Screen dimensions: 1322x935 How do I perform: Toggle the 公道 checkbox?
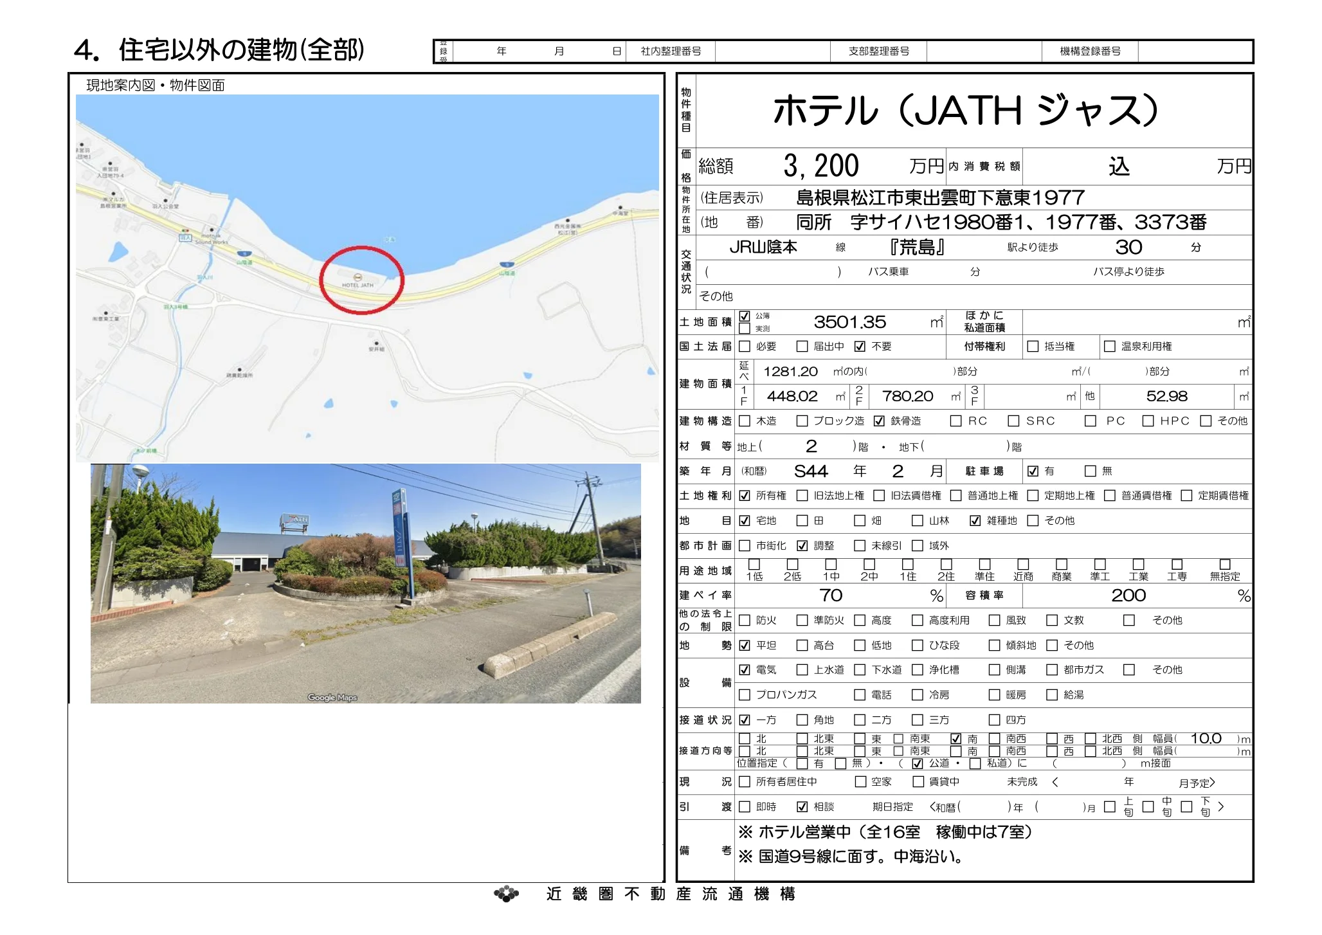coord(918,764)
